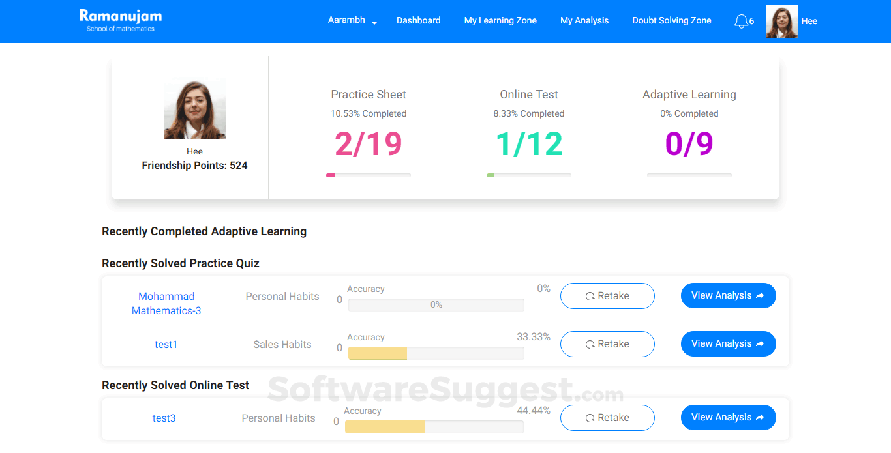Viewport: 891px width, 453px height.
Task: Open the Mohammad Mathematics-3 quiz link
Action: click(x=166, y=303)
